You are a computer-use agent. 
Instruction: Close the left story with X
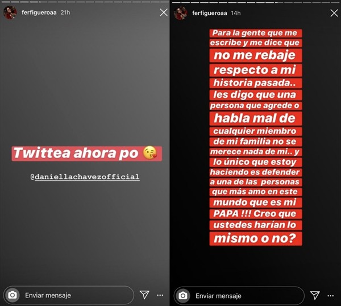click(x=164, y=13)
